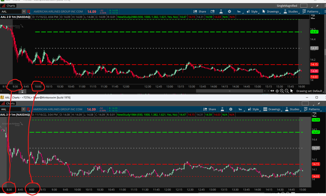
Task: Open the Drawings menu in Paper chart
Action: [x=272, y=109]
